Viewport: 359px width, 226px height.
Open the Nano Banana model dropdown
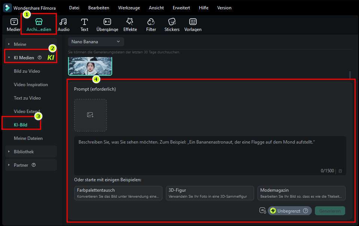point(96,42)
